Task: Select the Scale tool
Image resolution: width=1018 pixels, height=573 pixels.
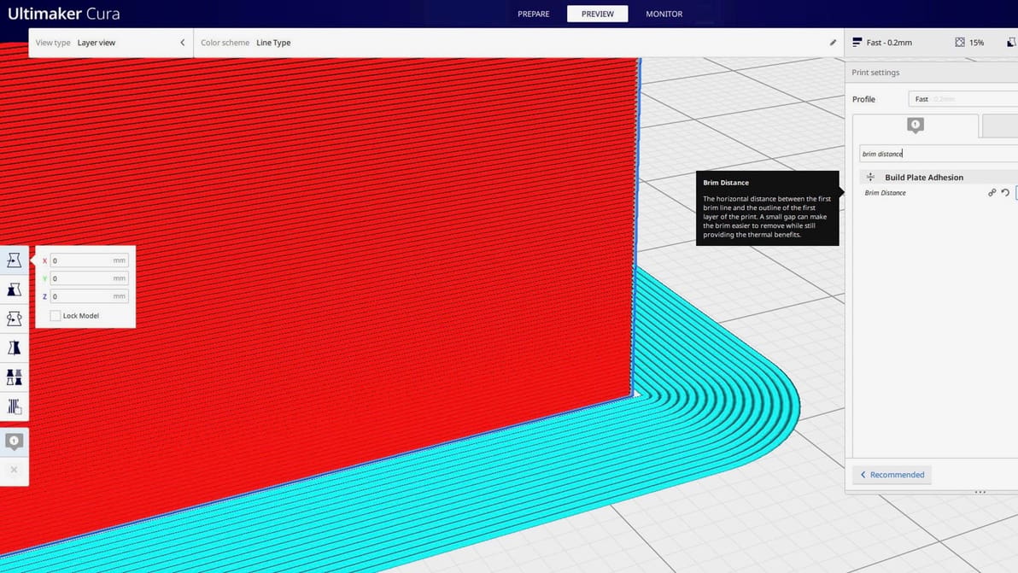Action: (14, 289)
